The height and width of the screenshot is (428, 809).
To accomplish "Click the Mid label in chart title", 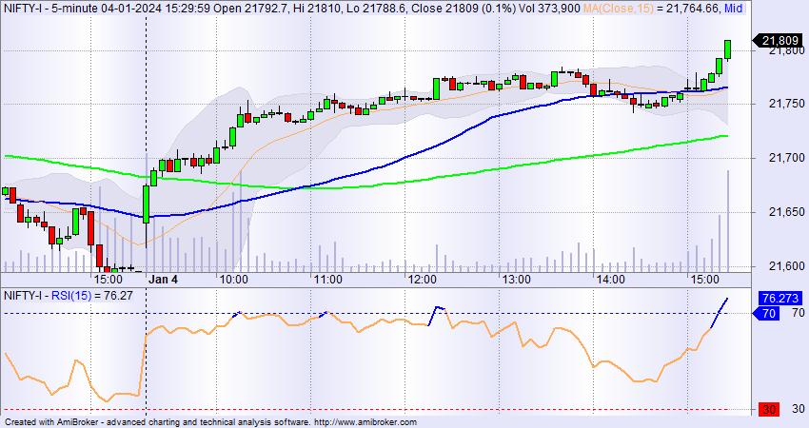I will coord(733,9).
